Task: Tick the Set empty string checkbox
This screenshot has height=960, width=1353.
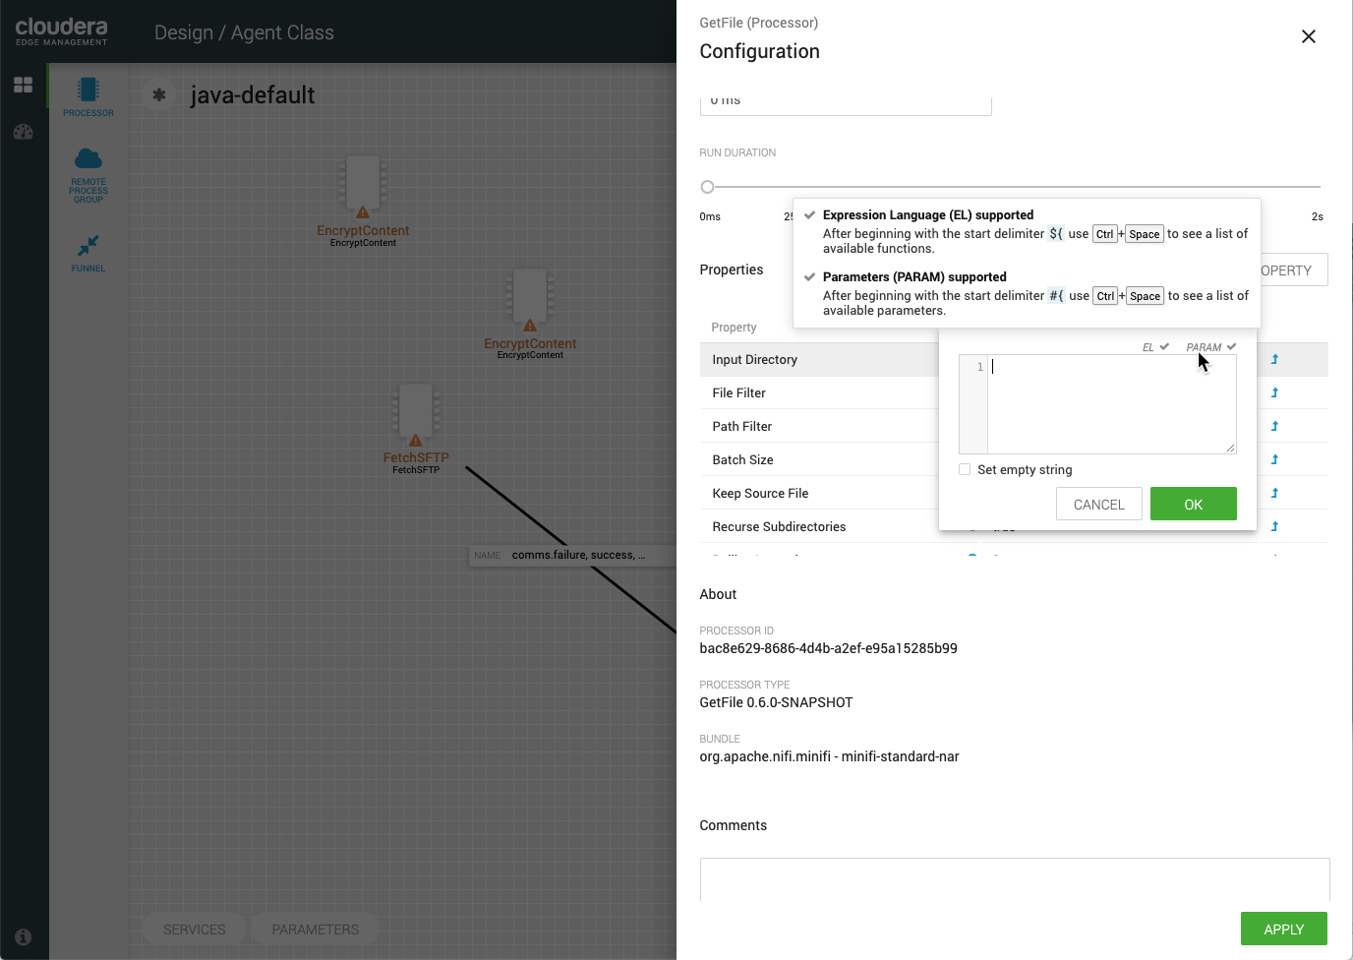Action: click(965, 469)
